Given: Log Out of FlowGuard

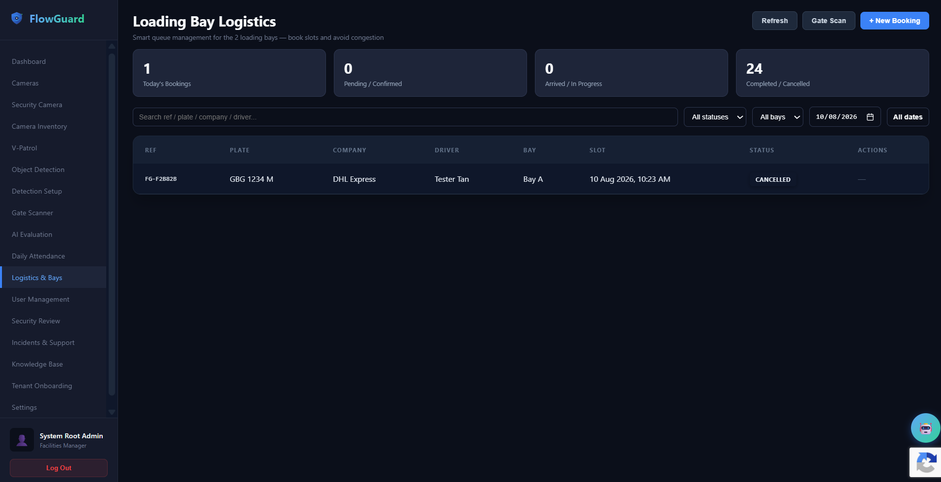Looking at the screenshot, I should click(59, 468).
